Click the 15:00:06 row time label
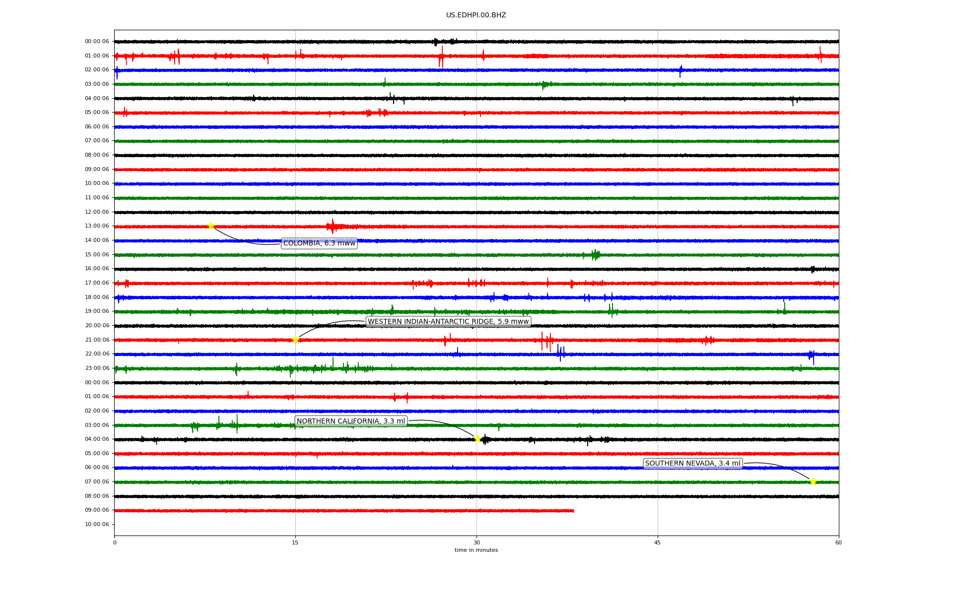This screenshot has width=953, height=595. pos(97,255)
